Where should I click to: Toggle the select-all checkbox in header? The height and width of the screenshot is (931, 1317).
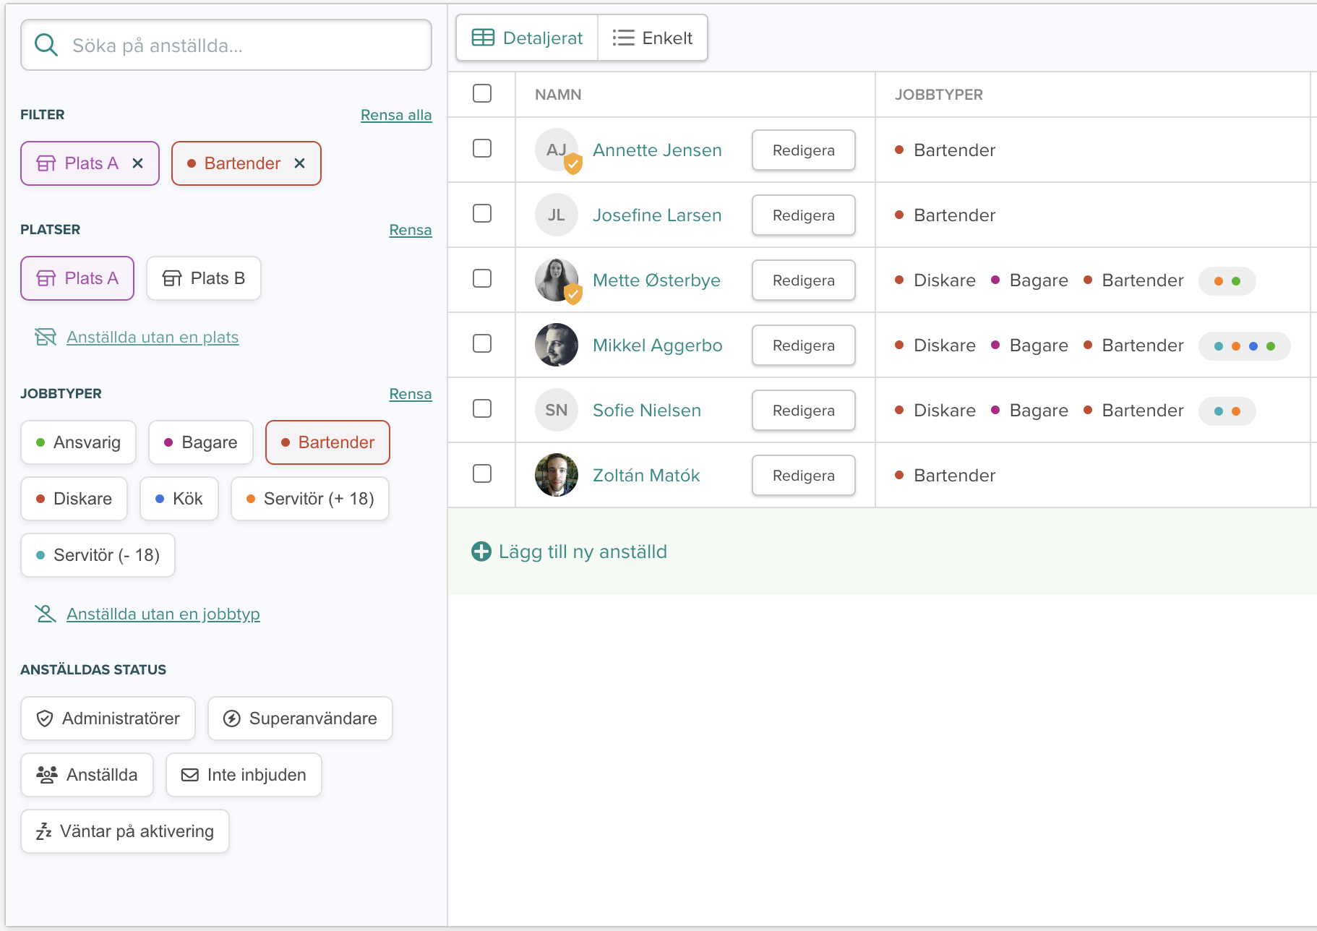pyautogui.click(x=482, y=93)
